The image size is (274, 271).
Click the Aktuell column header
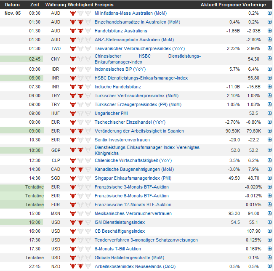[209, 5]
